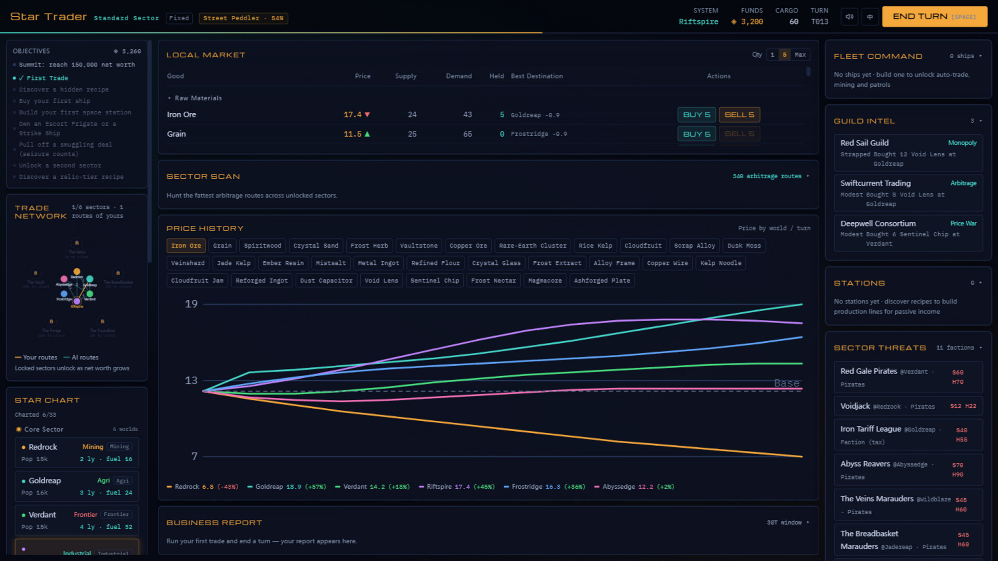This screenshot has width=998, height=561.
Task: Select the Void Lens price history tab
Action: 381,280
